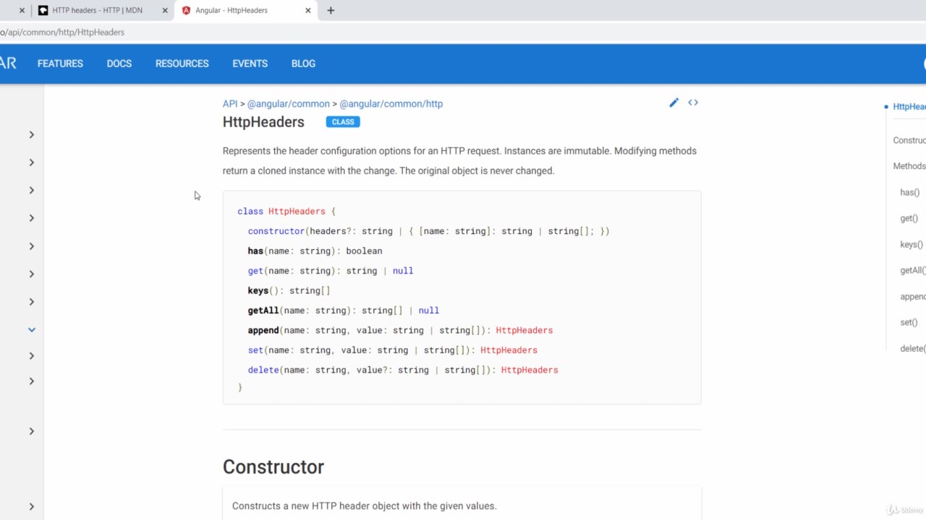
Task: Open the view source code icon
Action: [x=693, y=103]
